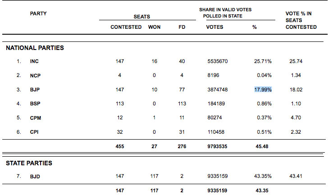Click the NCP party name
The image size is (328, 195).
[x=36, y=75]
